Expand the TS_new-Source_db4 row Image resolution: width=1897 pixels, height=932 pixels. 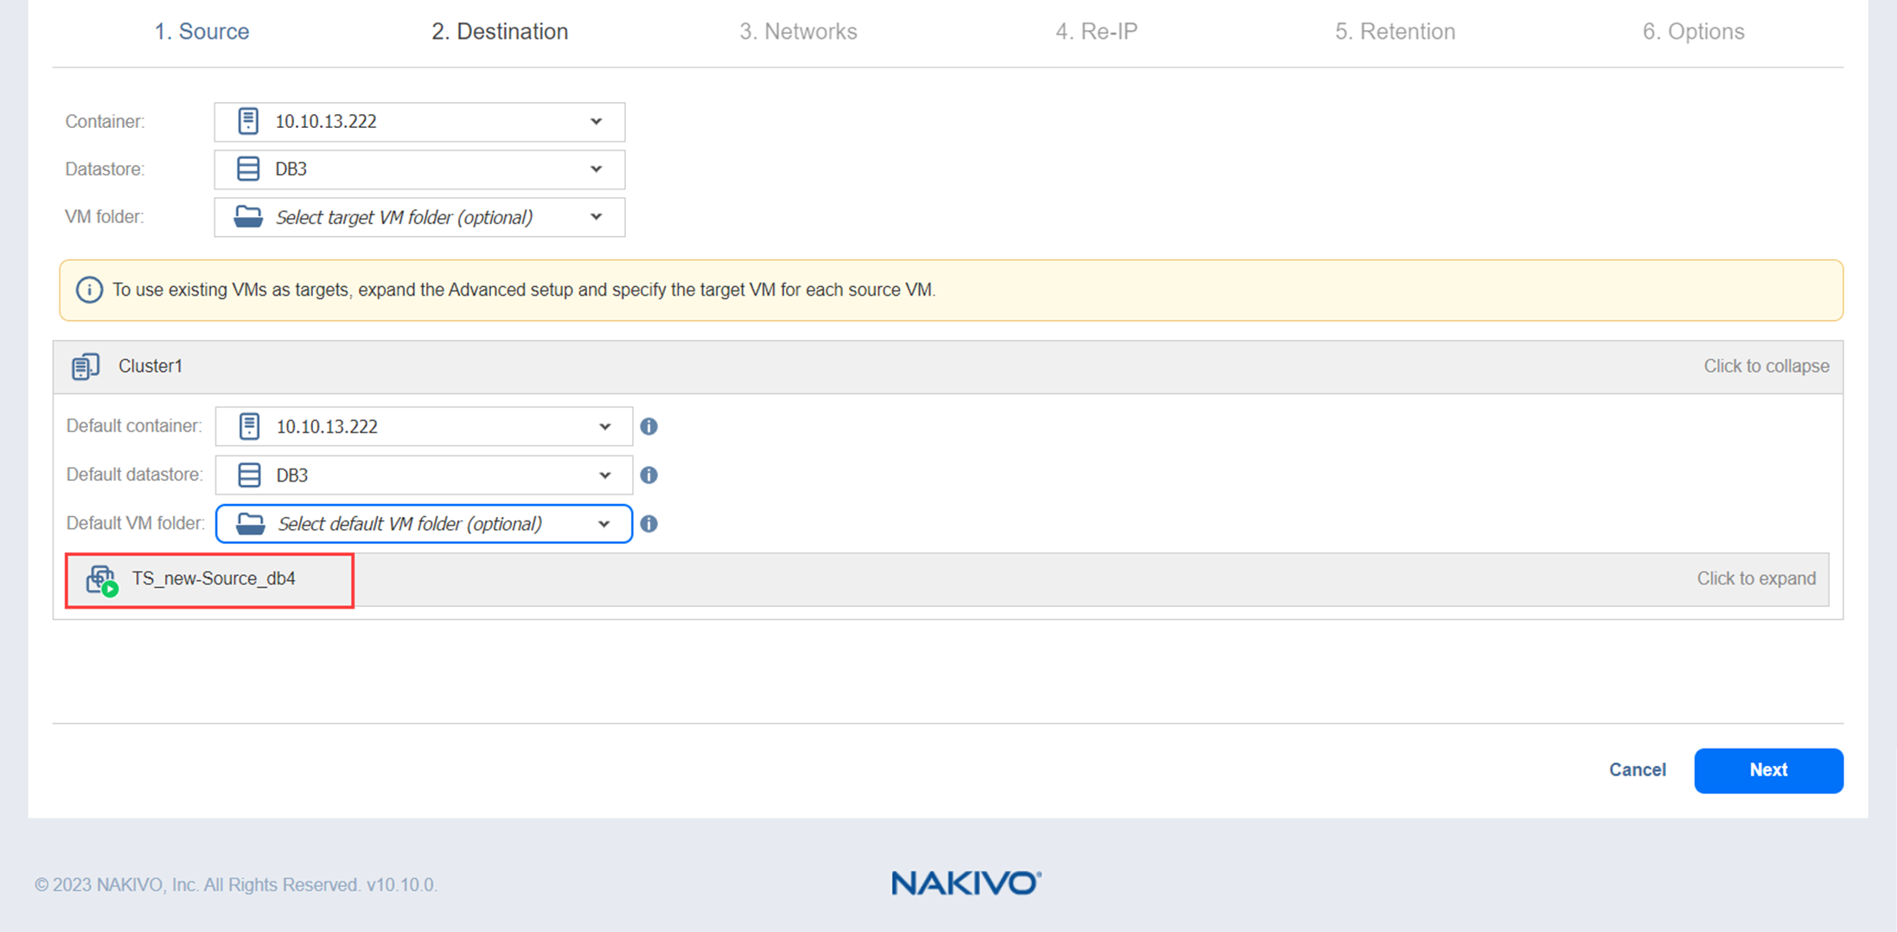click(1755, 578)
